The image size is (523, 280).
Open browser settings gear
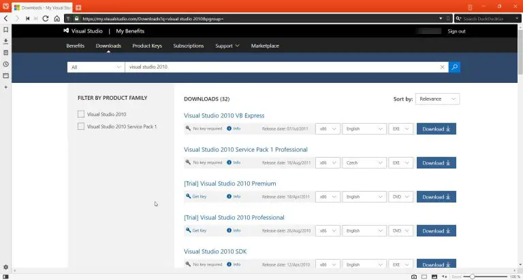pos(5,267)
